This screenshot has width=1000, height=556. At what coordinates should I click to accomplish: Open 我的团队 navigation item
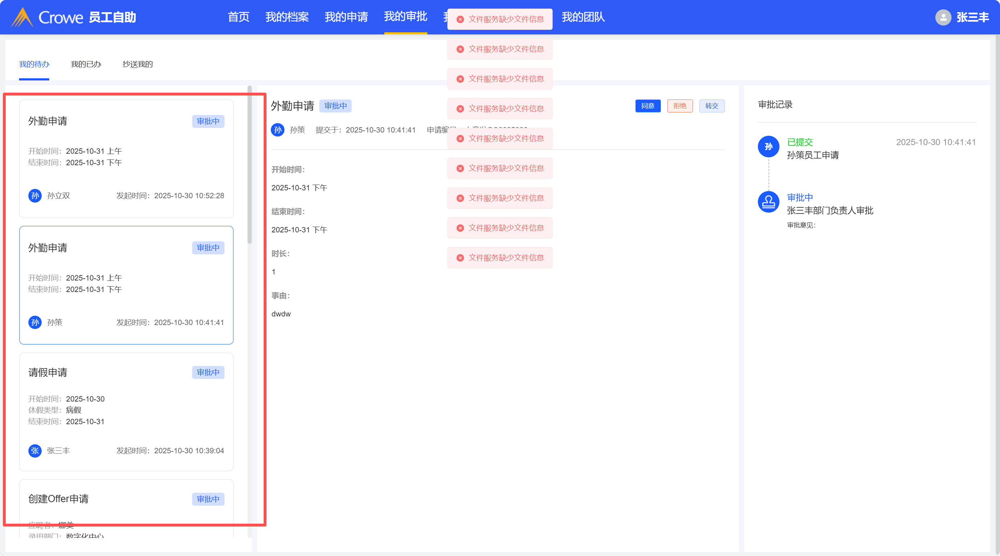[583, 17]
